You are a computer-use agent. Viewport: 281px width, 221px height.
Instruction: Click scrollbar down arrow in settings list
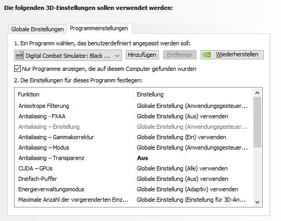tap(258, 202)
